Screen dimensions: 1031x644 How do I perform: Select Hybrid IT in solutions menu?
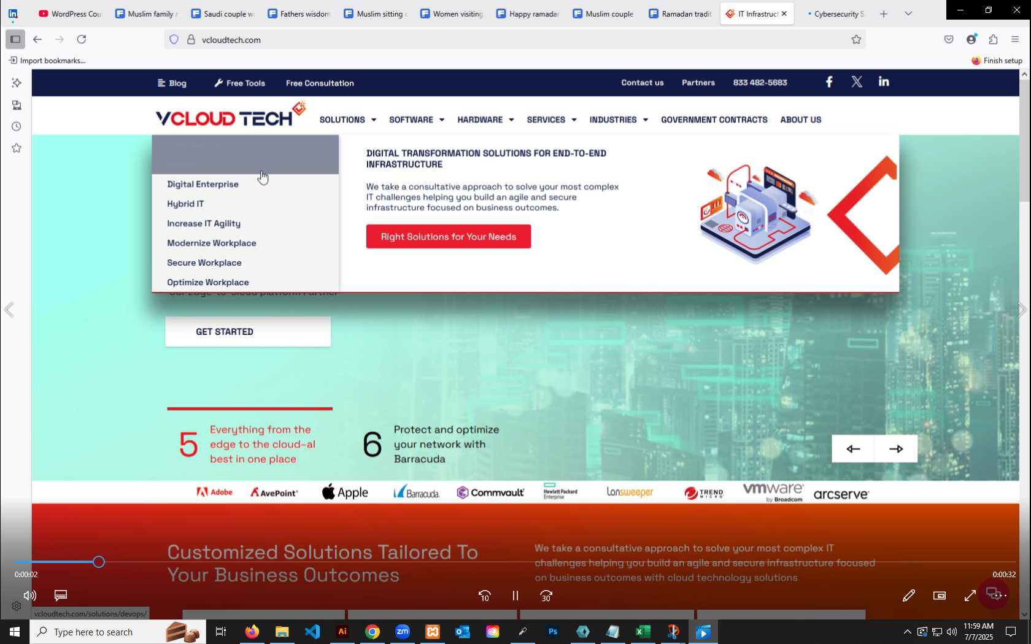click(185, 204)
